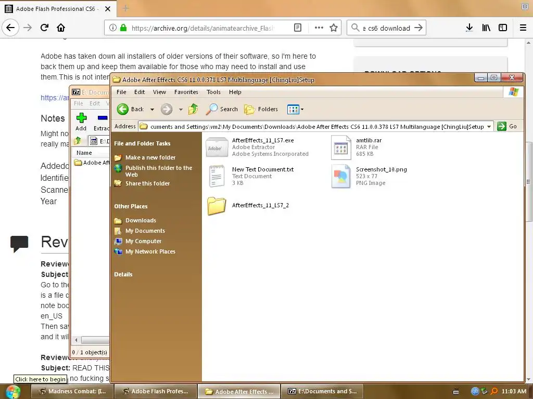533x399 pixels.
Task: Open Firefox library icon
Action: 486,28
